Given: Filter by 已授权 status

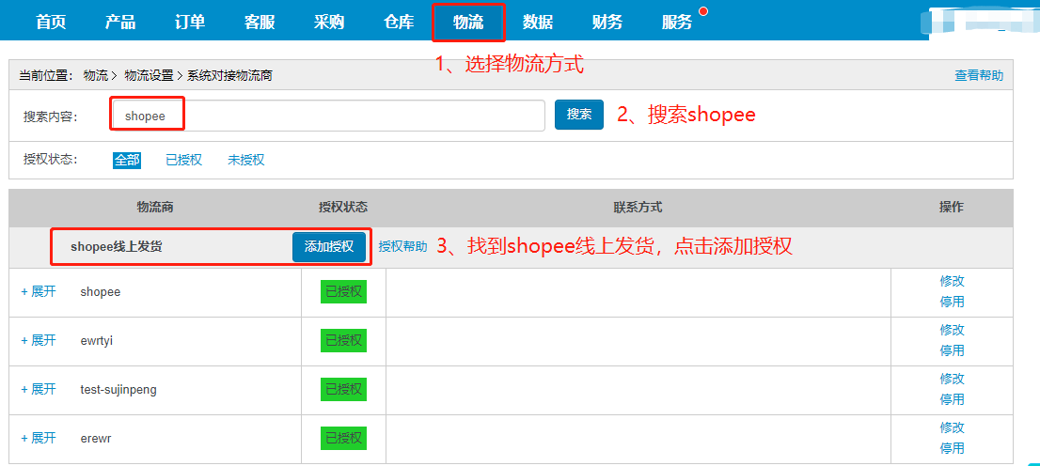Looking at the screenshot, I should click(x=183, y=160).
